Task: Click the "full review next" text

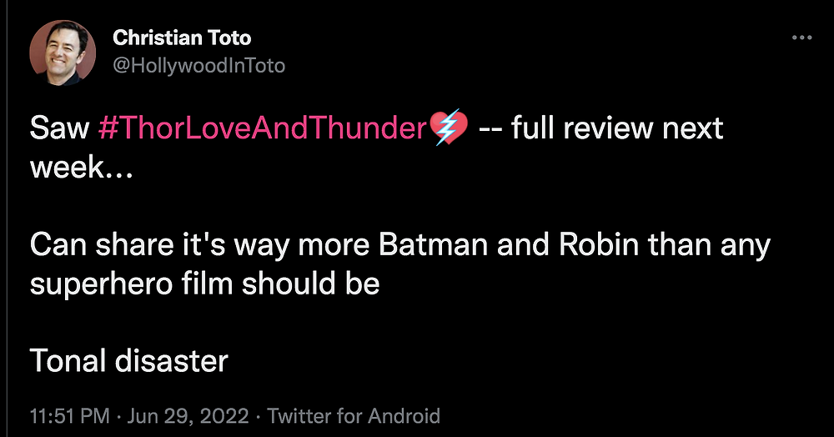Action: (617, 128)
